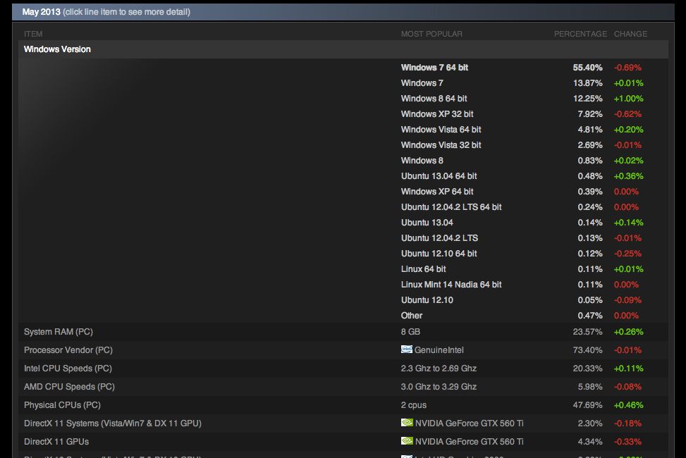The image size is (686, 458).
Task: Click NVIDIA logo in DirectX 11 GPUs row
Action: pos(407,441)
